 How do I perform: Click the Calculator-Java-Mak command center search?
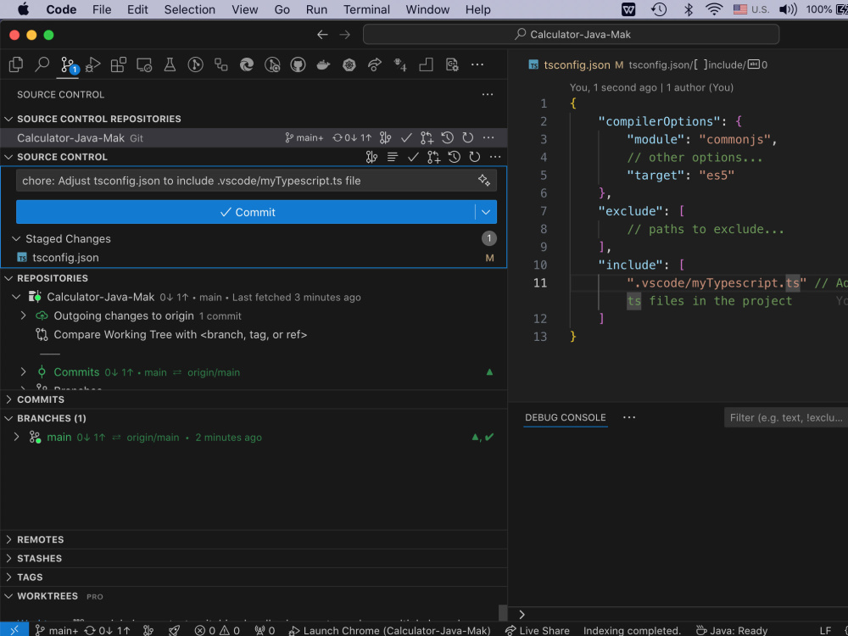click(571, 35)
